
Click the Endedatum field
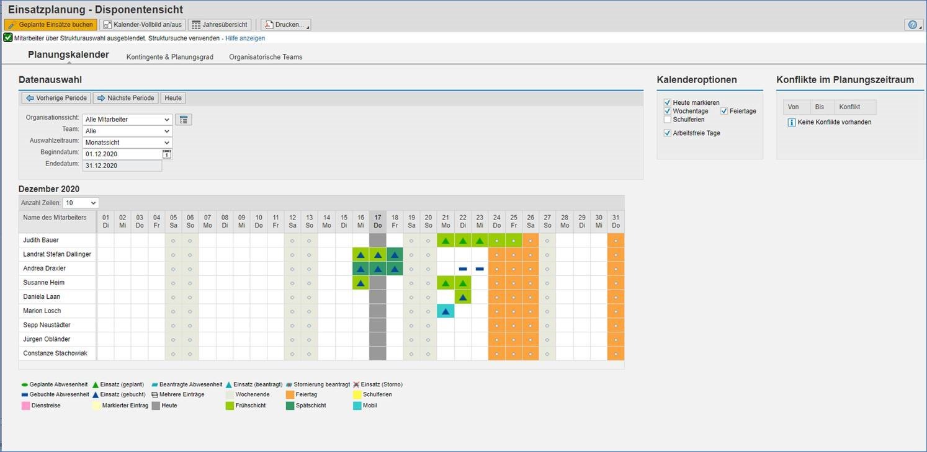[x=122, y=166]
